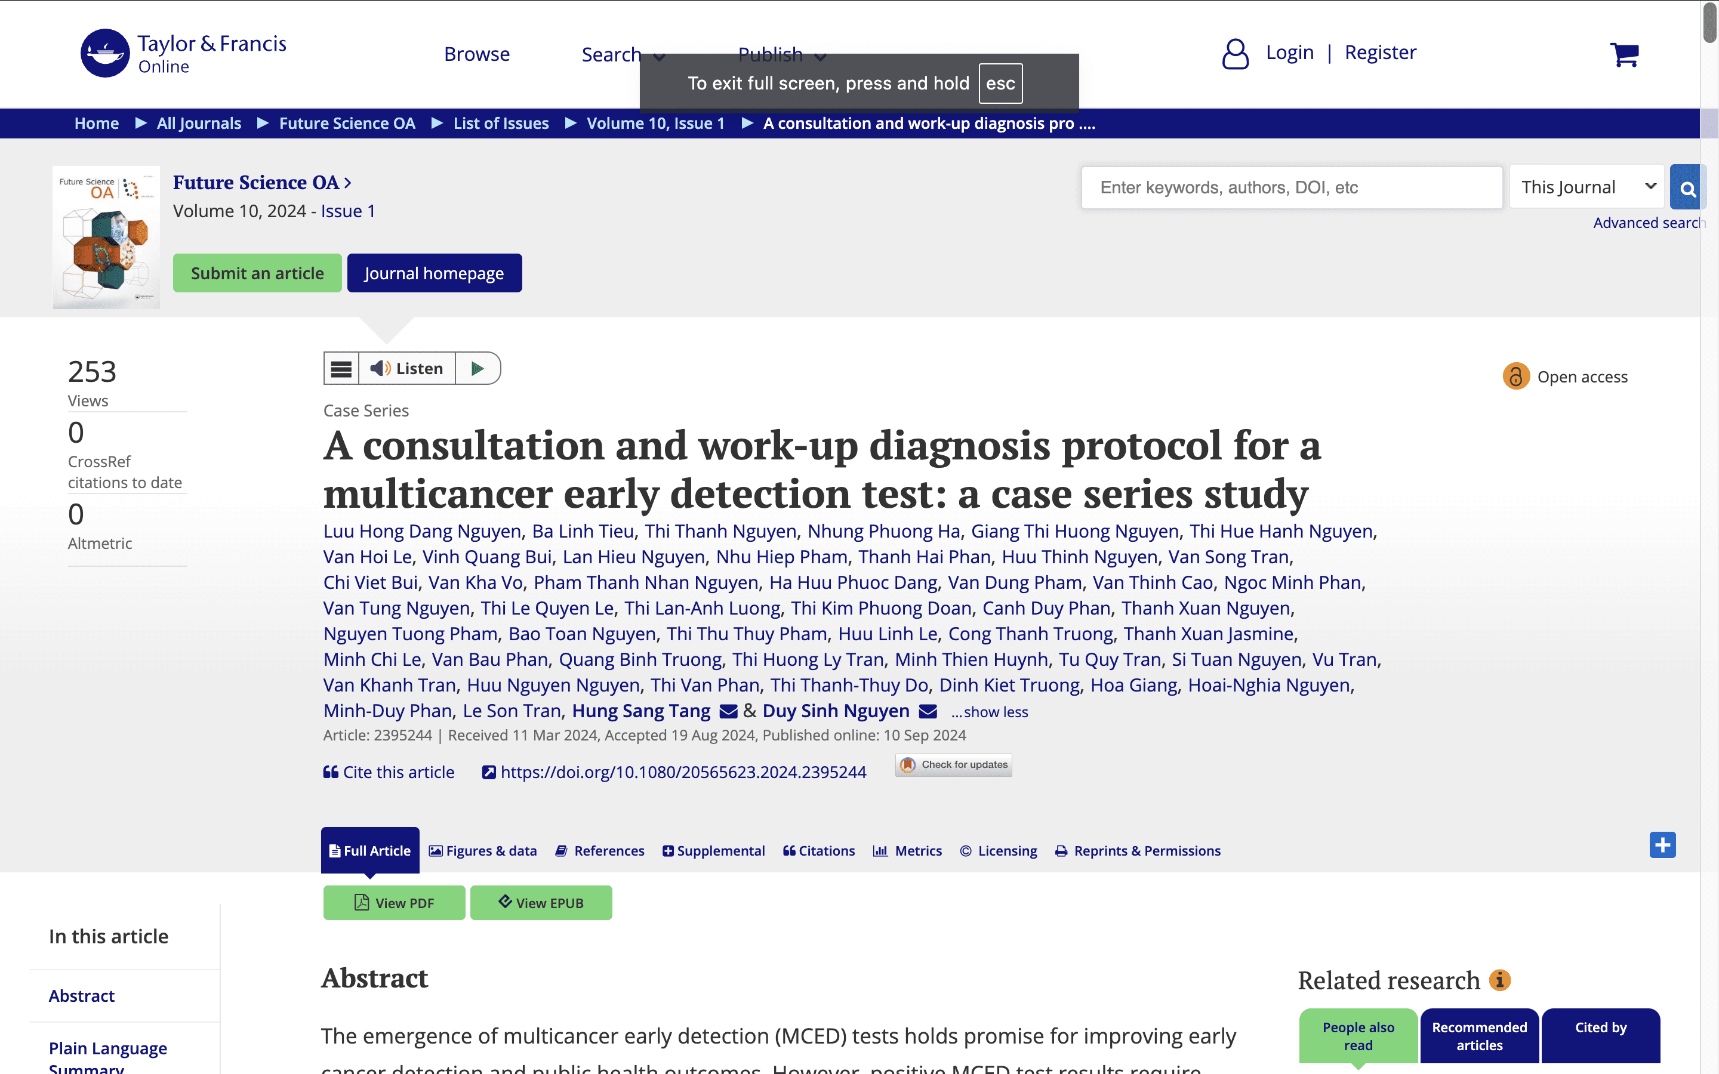1719x1074 pixels.
Task: Expand the Search menu chevron
Action: click(x=659, y=57)
